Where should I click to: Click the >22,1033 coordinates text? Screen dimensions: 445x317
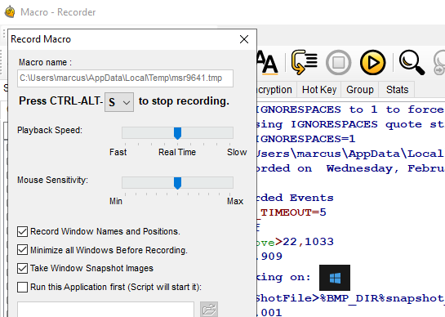305,242
